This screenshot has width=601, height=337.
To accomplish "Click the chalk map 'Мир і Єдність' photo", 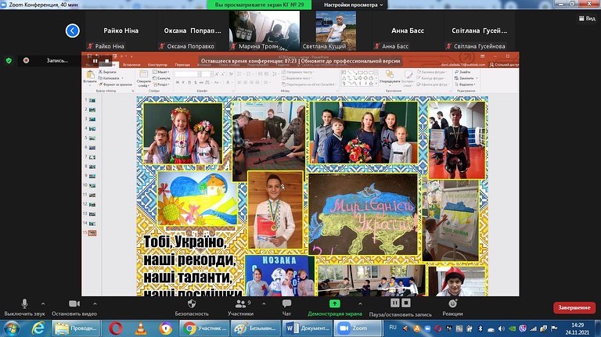I will [362, 214].
